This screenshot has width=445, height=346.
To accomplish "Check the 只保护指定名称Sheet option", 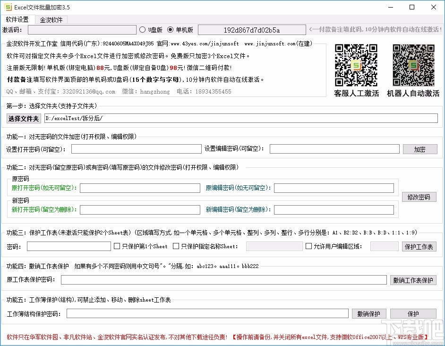I will 176,246.
